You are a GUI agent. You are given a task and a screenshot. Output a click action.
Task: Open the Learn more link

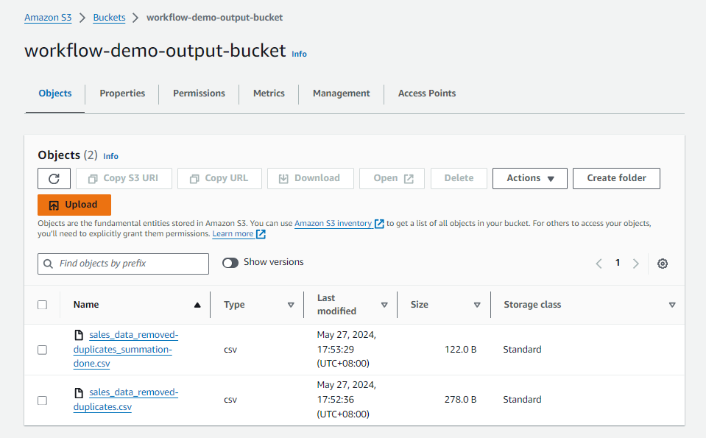(233, 233)
